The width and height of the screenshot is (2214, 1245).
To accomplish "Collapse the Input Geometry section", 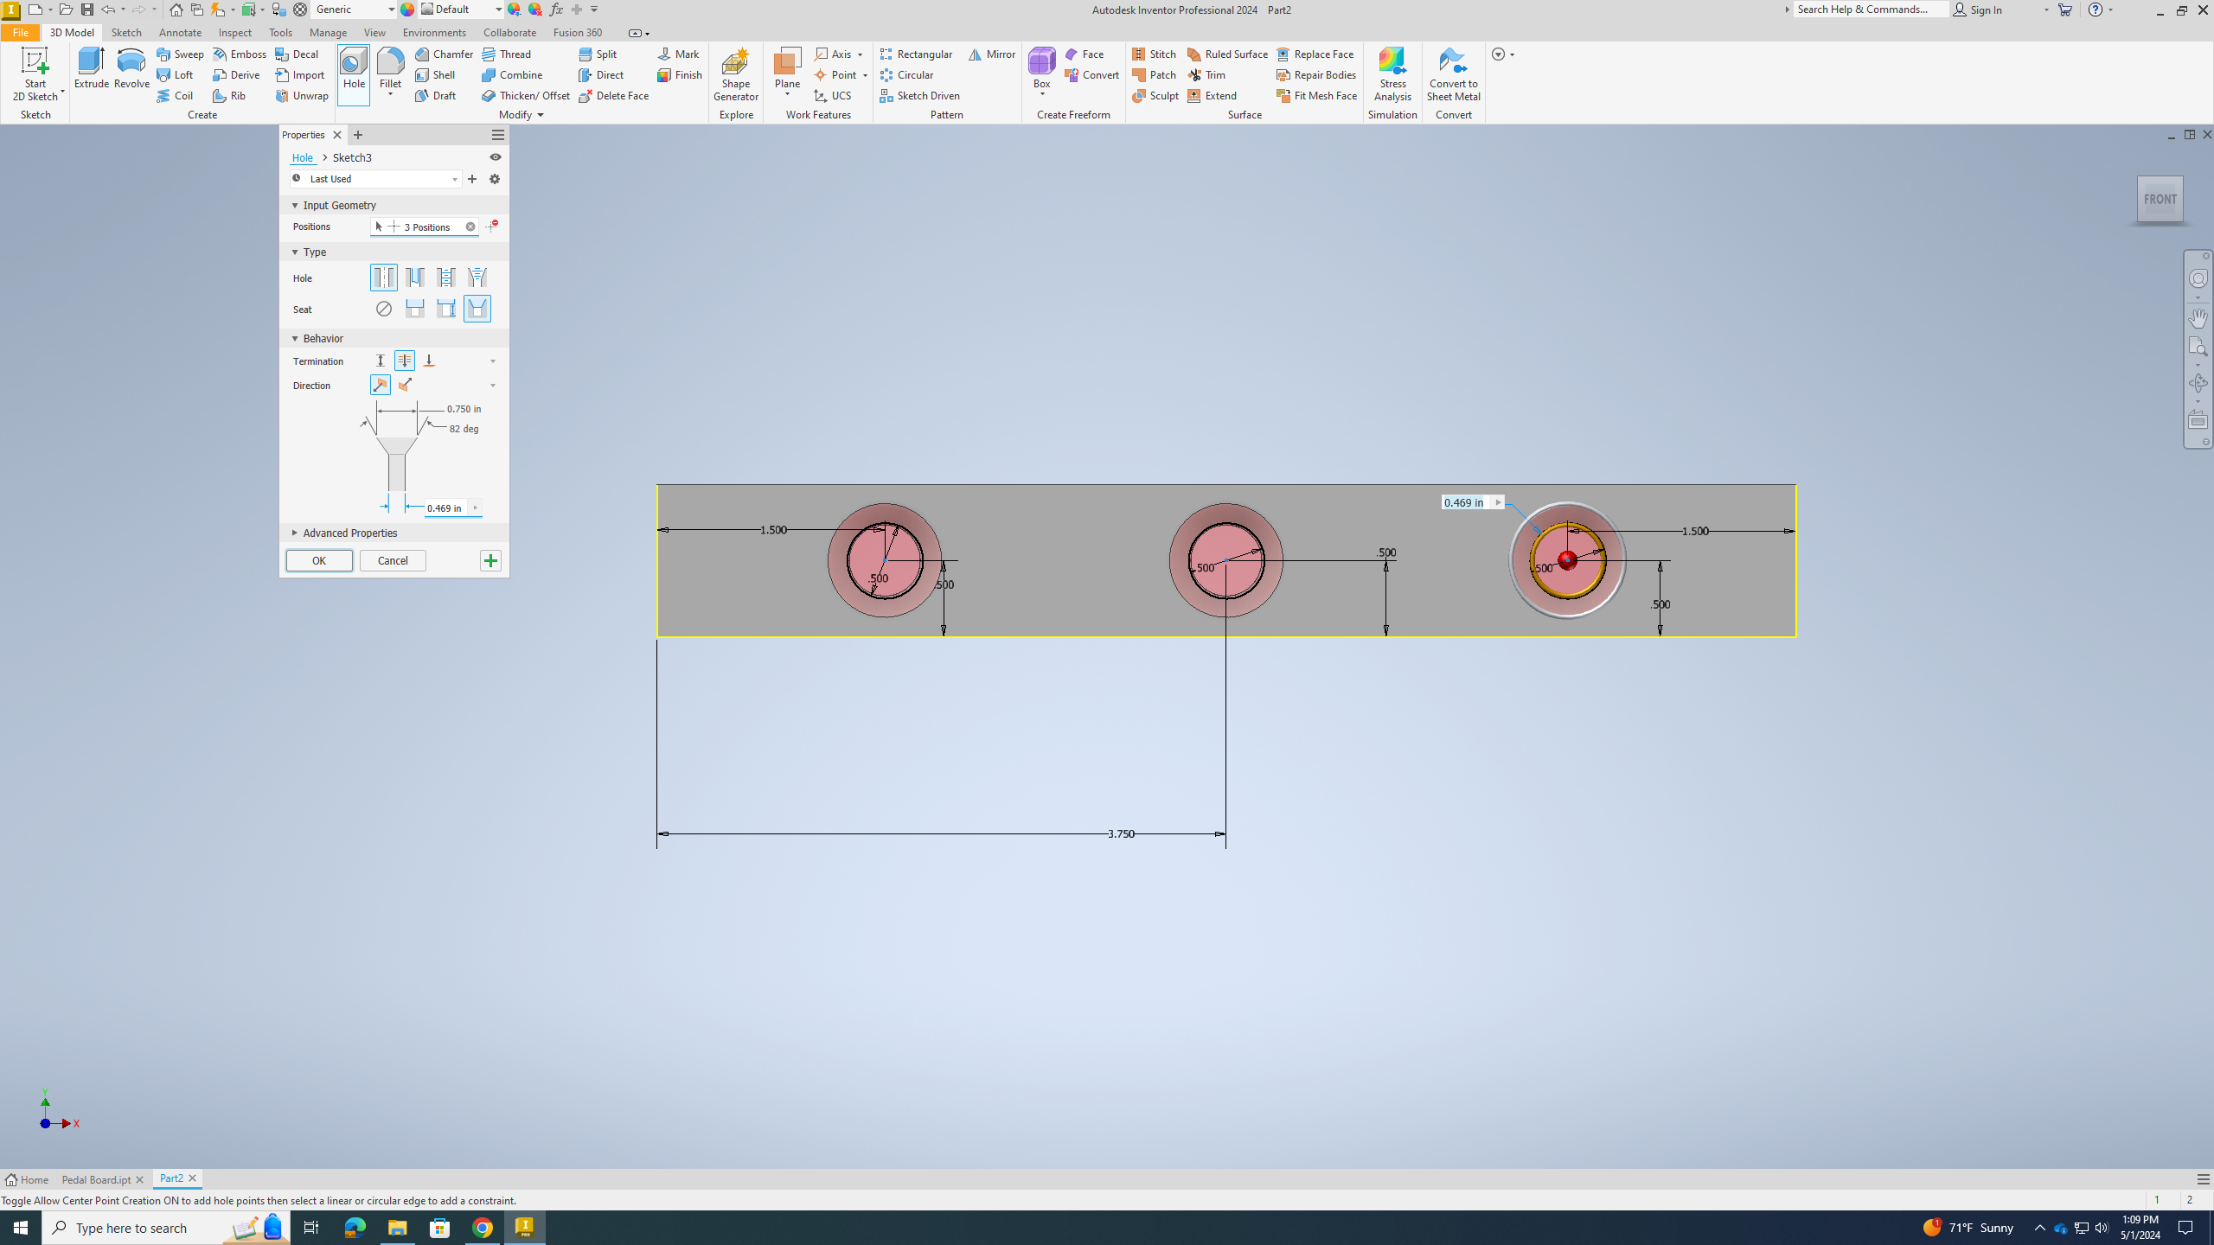I will pyautogui.click(x=294, y=206).
